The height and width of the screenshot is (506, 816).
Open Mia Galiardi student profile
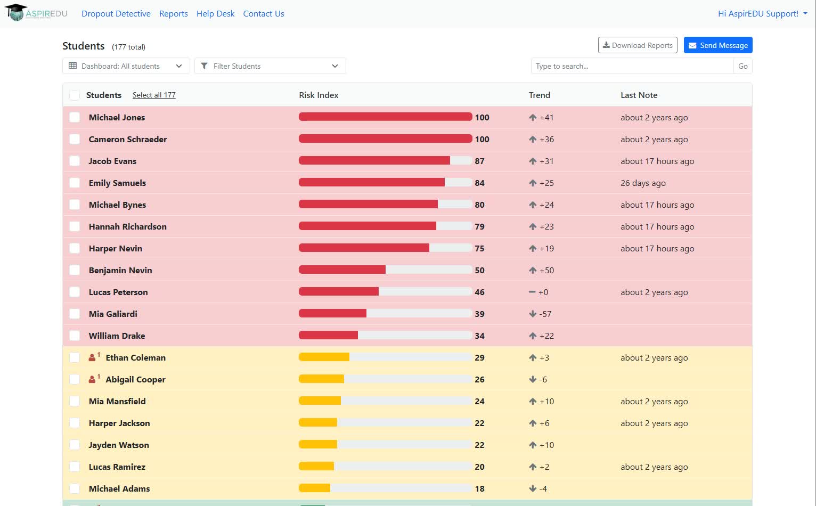click(113, 314)
